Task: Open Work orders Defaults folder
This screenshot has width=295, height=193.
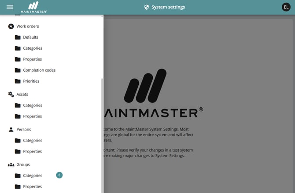Action: coord(30,37)
